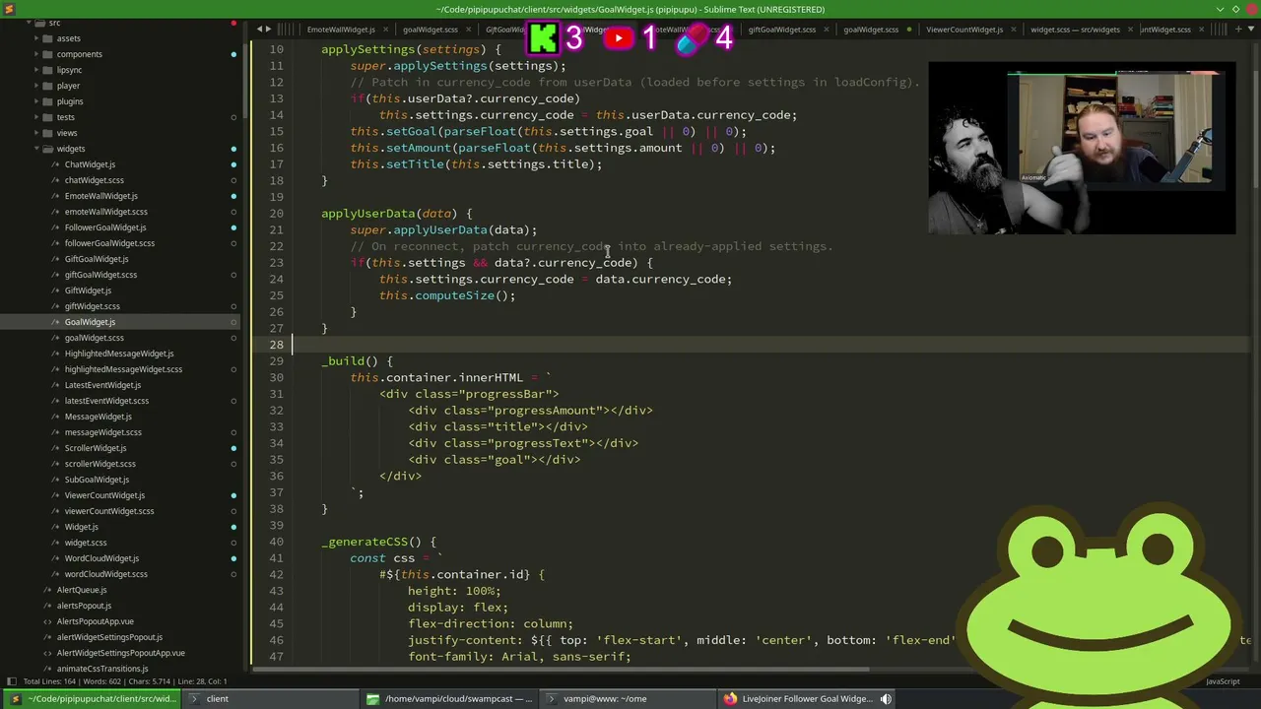The height and width of the screenshot is (709, 1261).
Task: Switch to the widget.scss — src/widgets tab
Action: 1075,30
